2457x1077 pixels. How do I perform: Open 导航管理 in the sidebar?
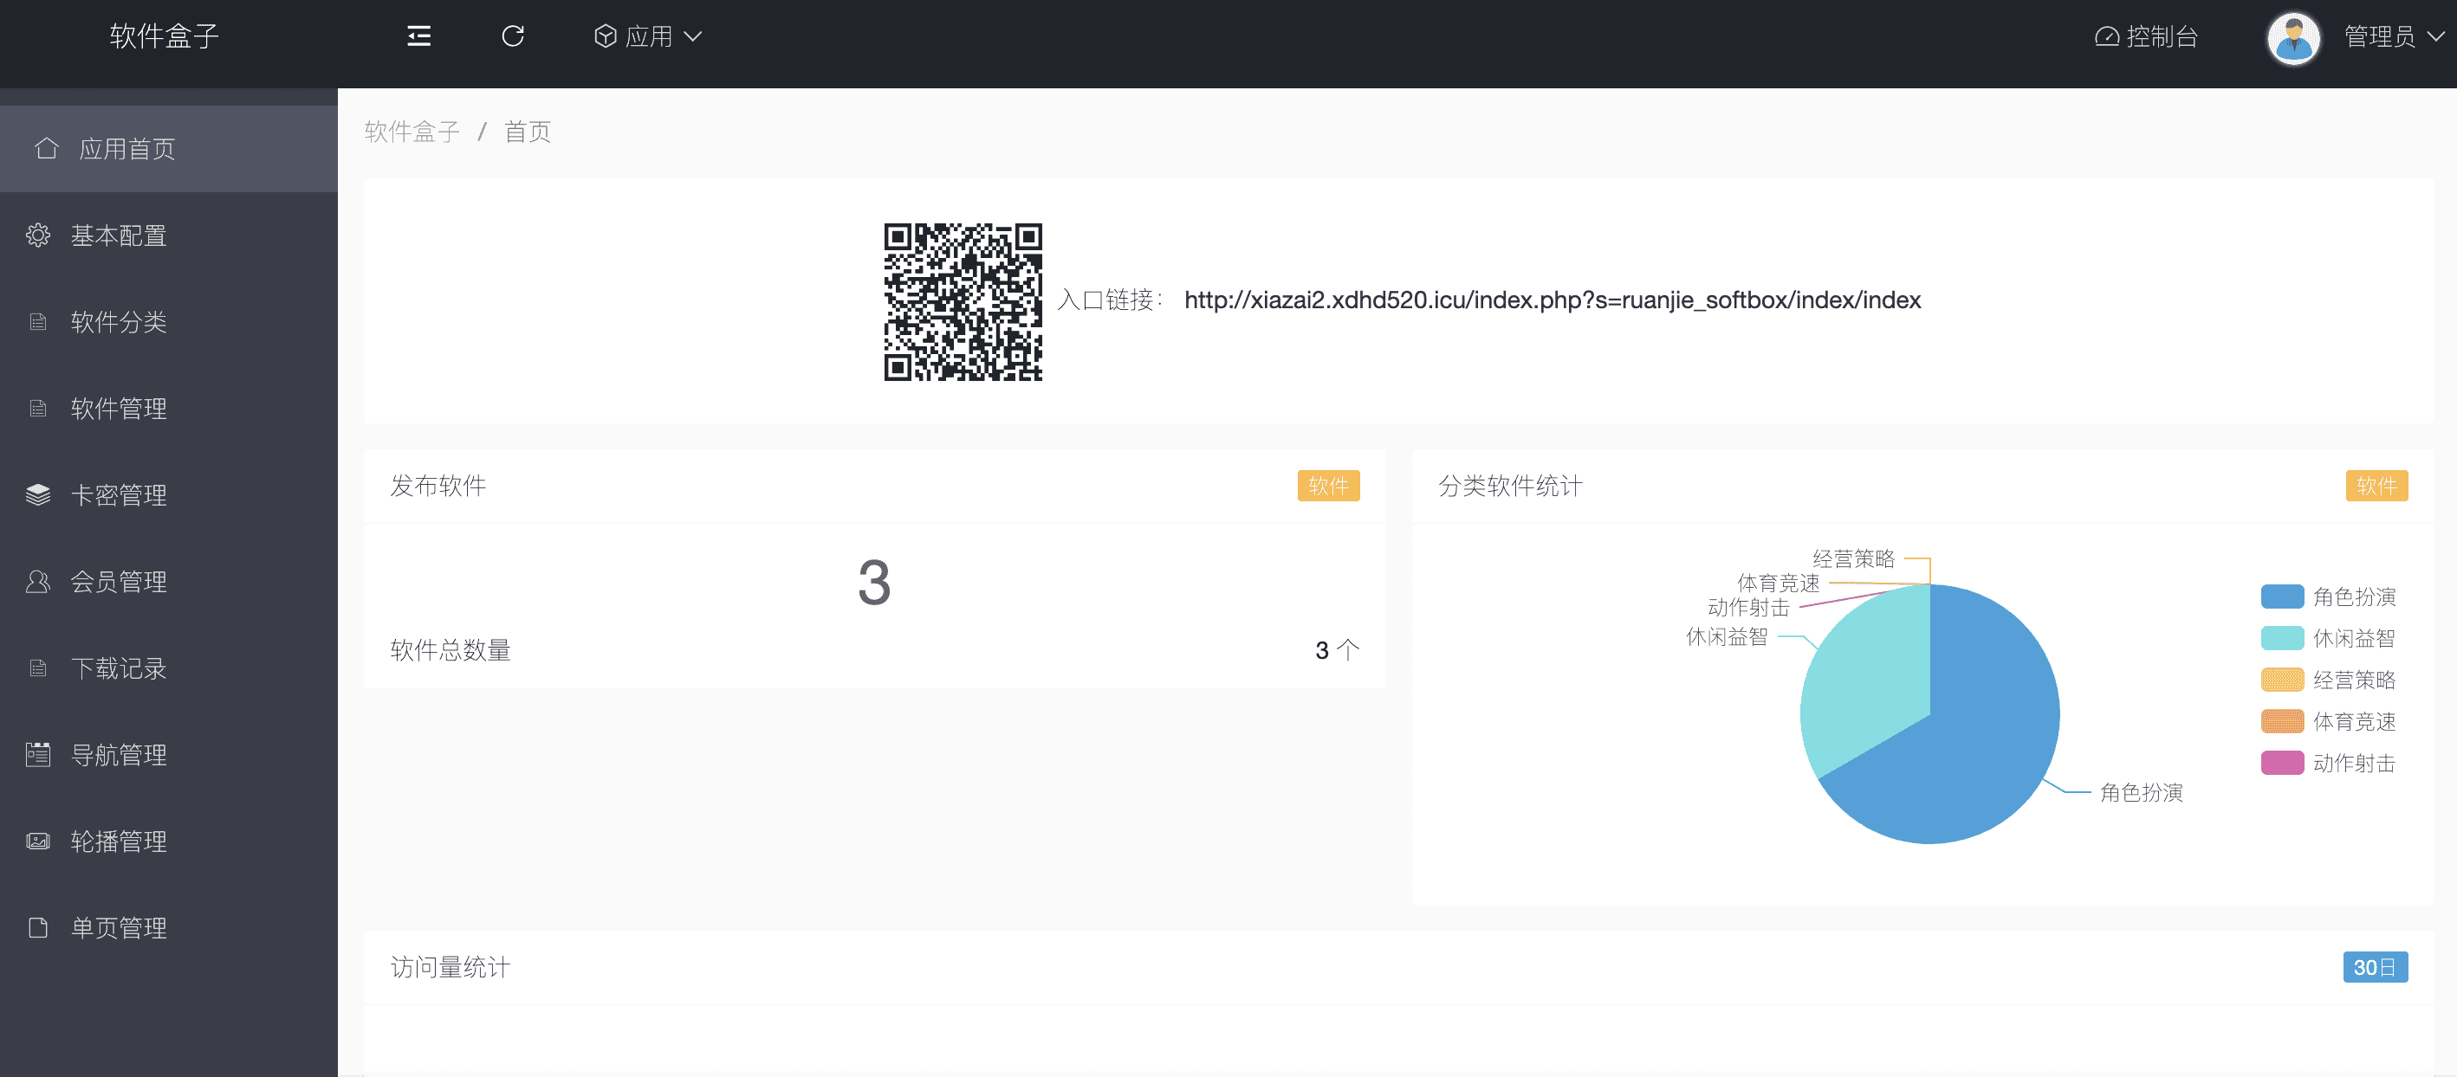point(169,755)
